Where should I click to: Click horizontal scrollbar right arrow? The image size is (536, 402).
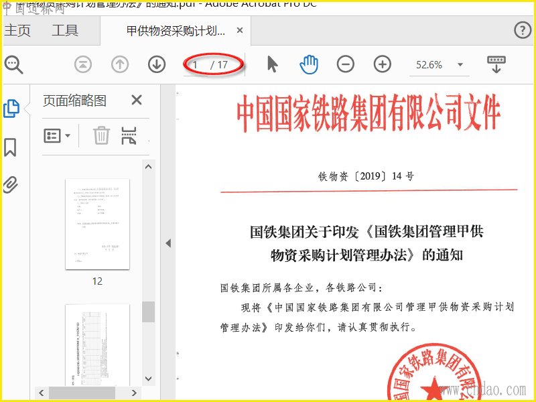[135, 393]
